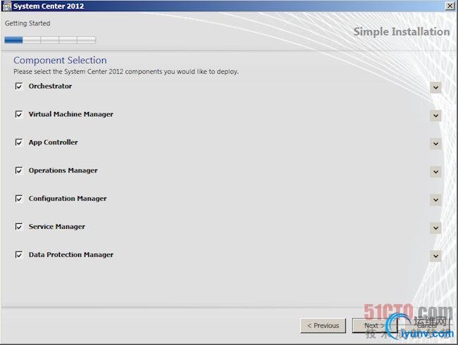Expand the Configuration Manager details chevron
Screen dimensions: 458x345
tap(435, 200)
